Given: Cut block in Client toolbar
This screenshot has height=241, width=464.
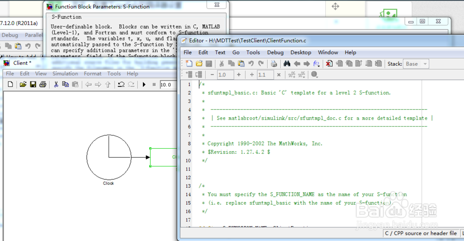Looking at the screenshot, I should [56, 84].
